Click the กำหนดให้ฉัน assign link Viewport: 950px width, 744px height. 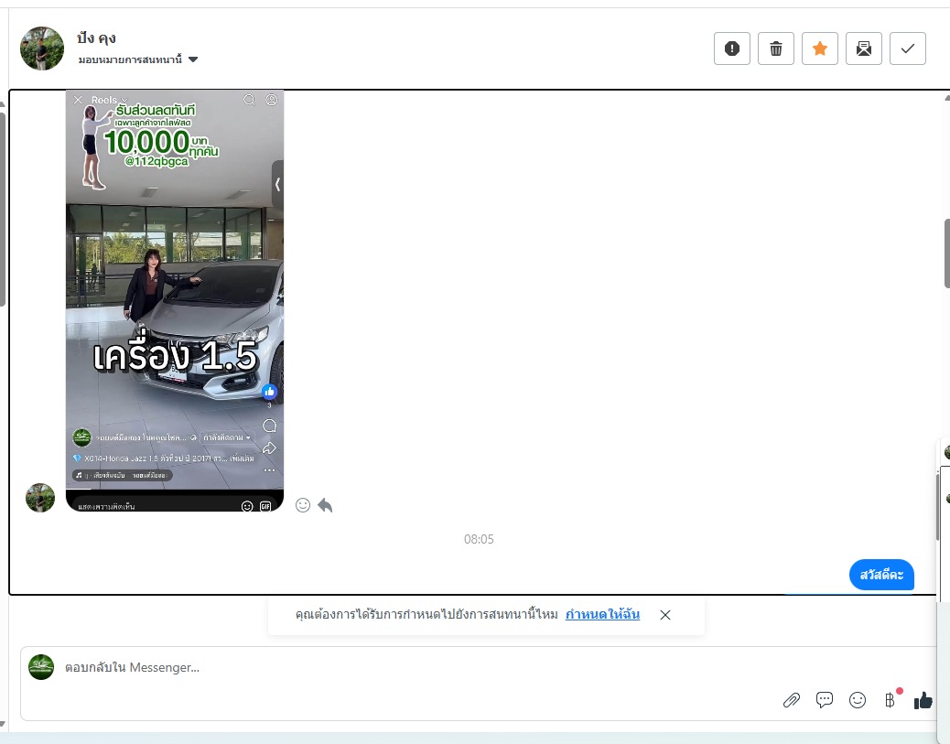[602, 614]
